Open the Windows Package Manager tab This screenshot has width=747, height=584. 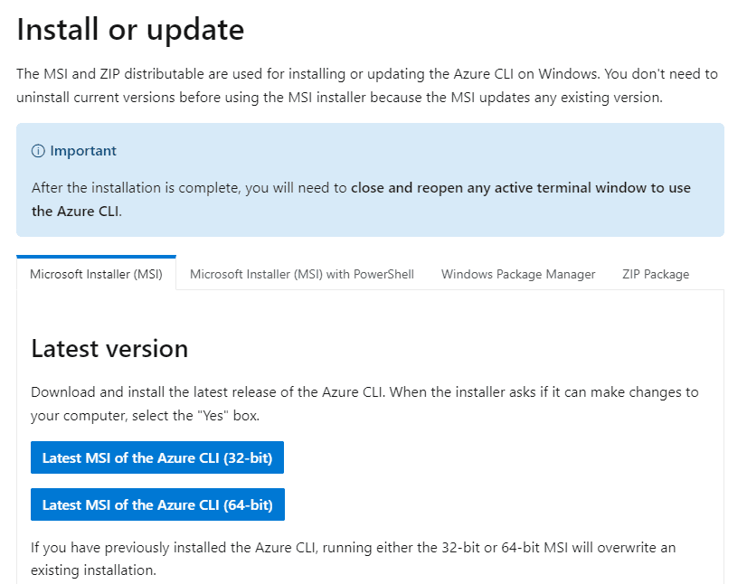point(518,274)
